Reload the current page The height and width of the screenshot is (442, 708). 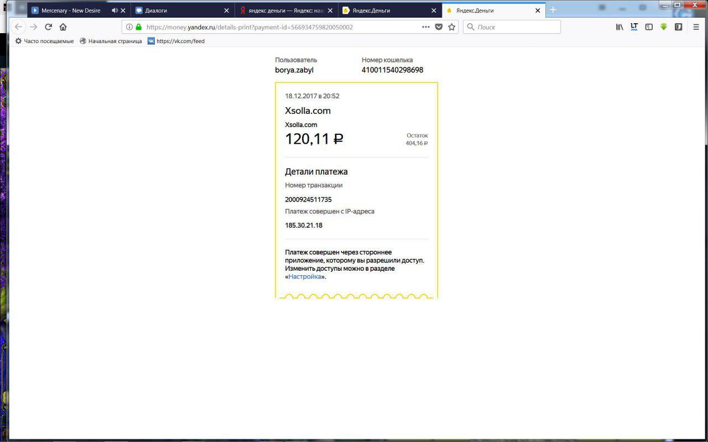tap(49, 27)
